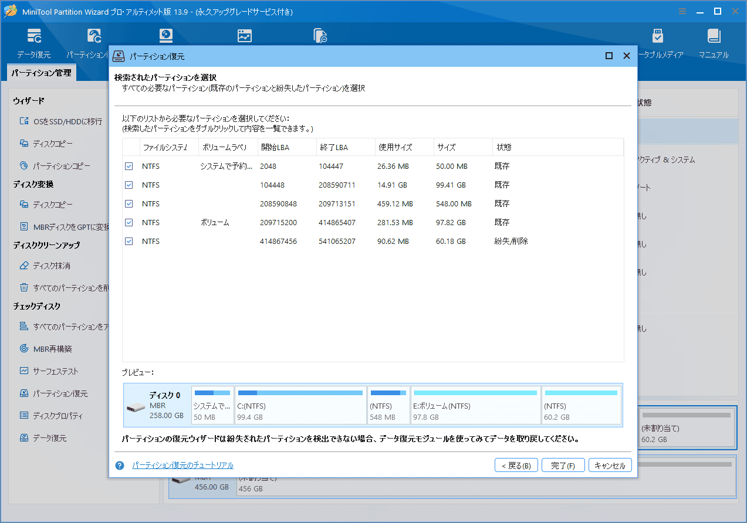The width and height of the screenshot is (747, 523).
Task: Click the サーフェステスト icon
Action: pyautogui.click(x=24, y=371)
